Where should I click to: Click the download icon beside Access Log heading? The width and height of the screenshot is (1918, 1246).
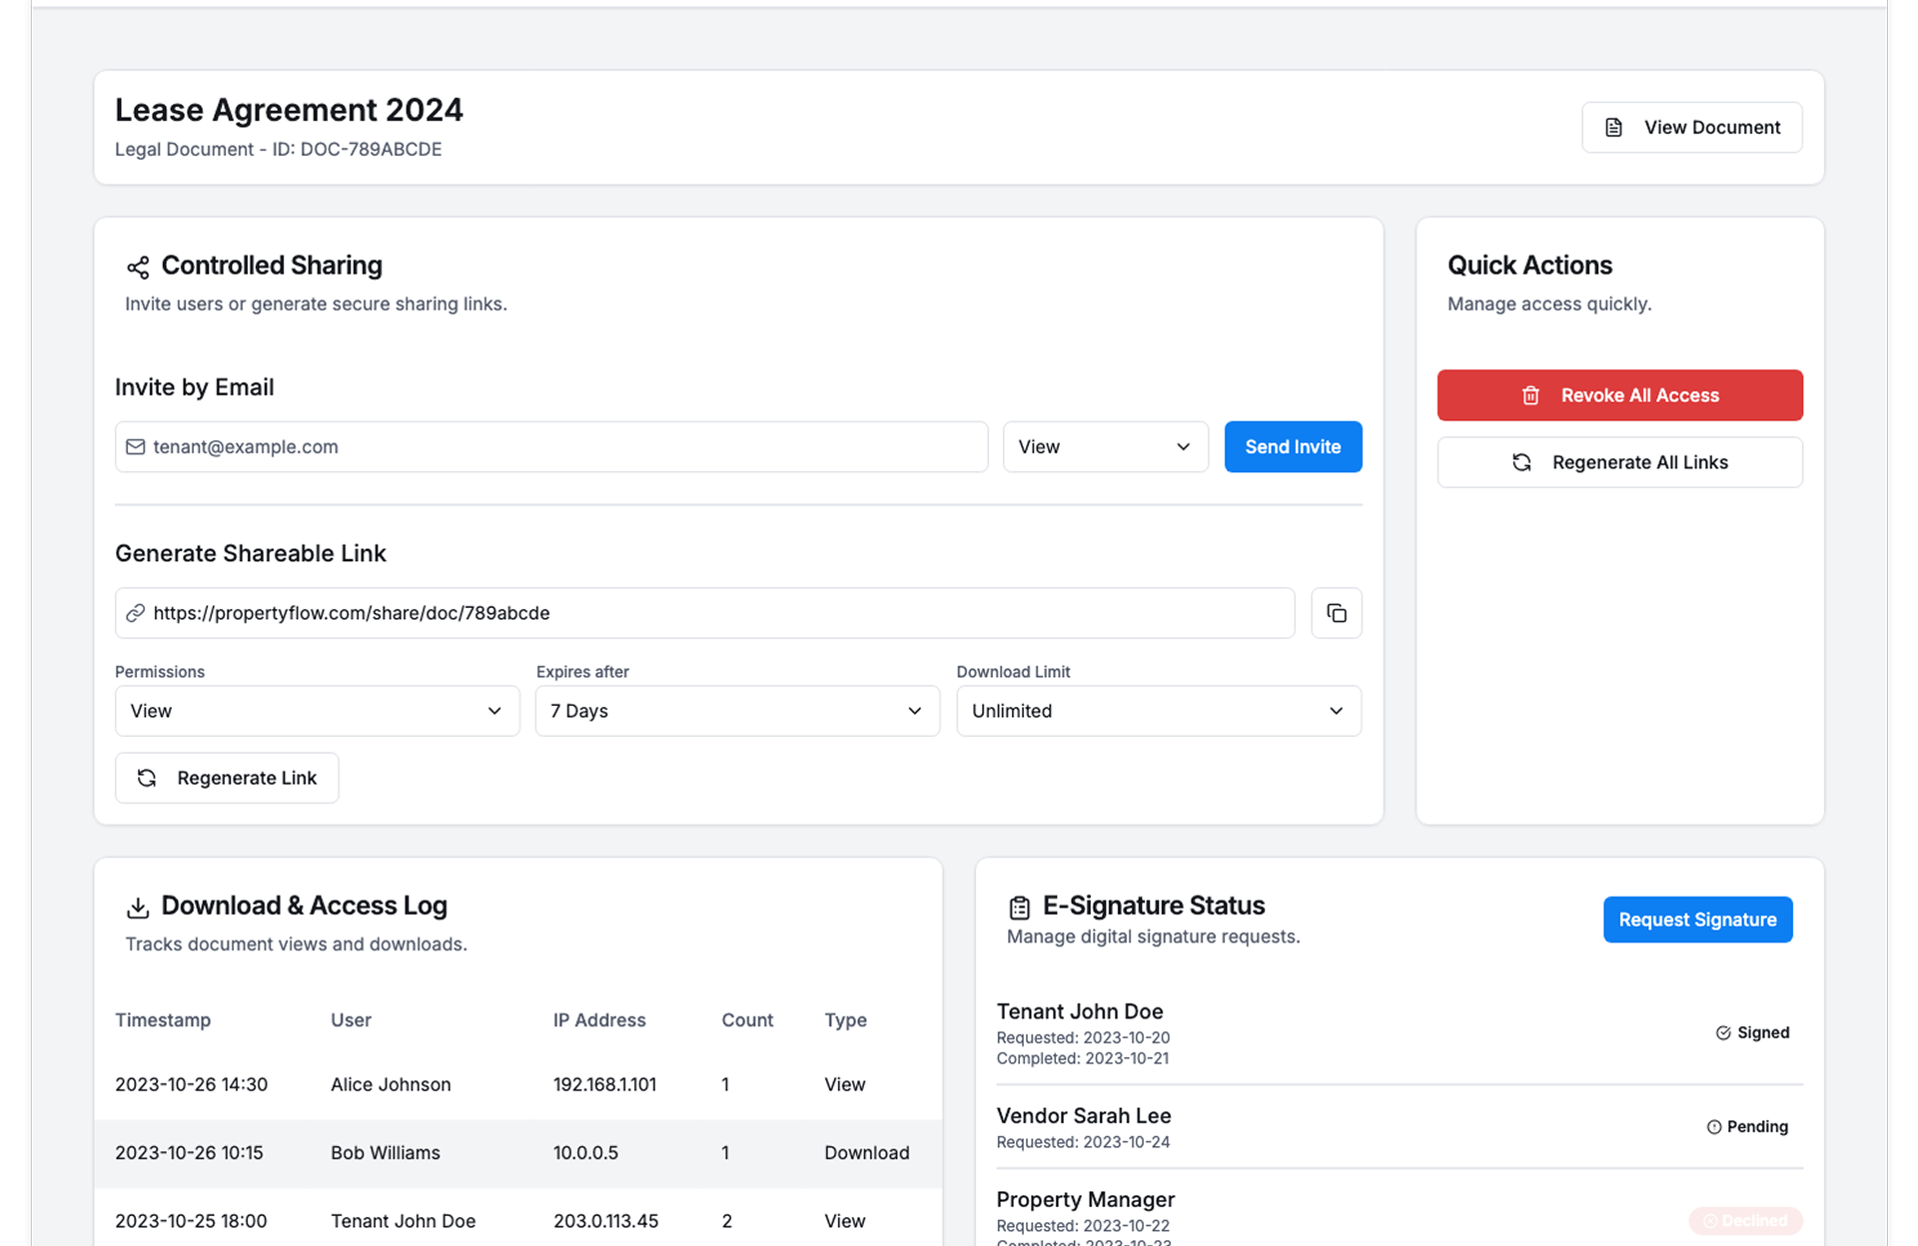(138, 907)
